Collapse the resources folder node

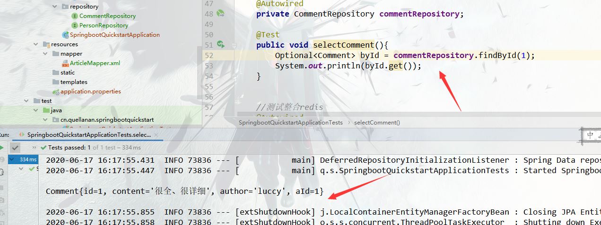(36, 44)
